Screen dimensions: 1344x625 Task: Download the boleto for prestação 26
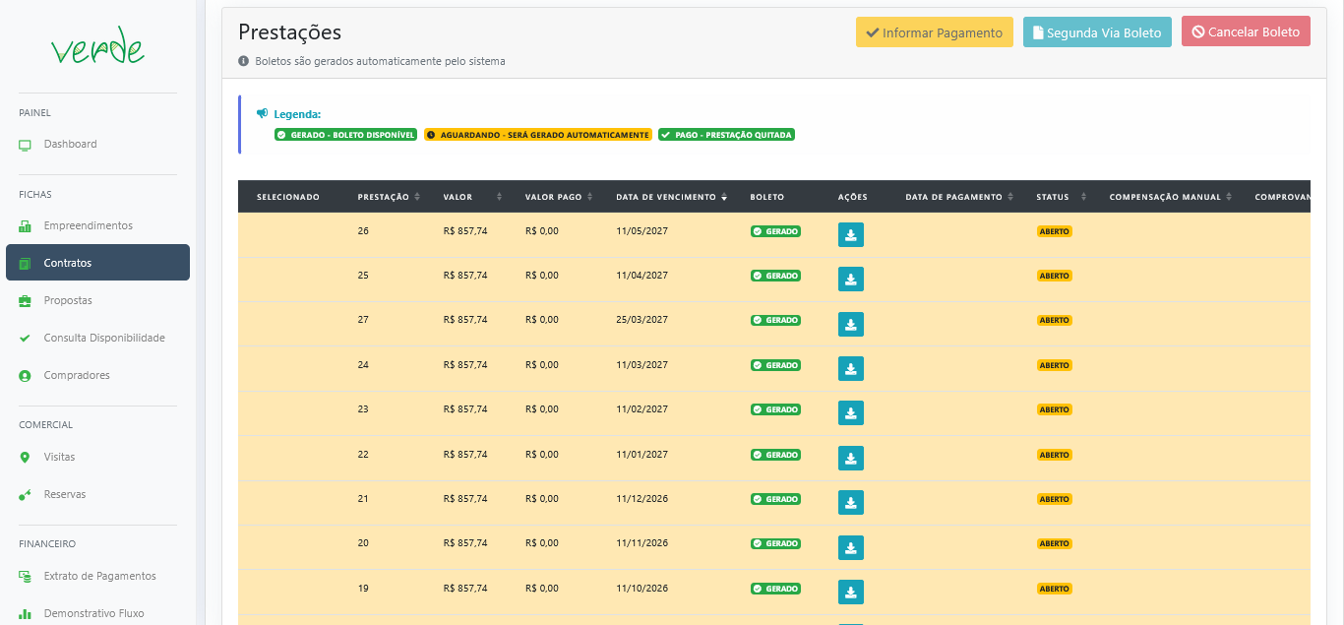(x=850, y=234)
